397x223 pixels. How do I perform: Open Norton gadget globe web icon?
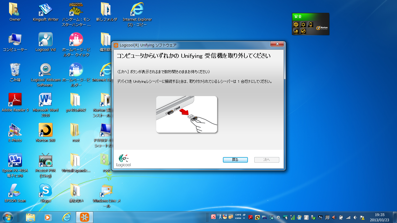(x=296, y=25)
